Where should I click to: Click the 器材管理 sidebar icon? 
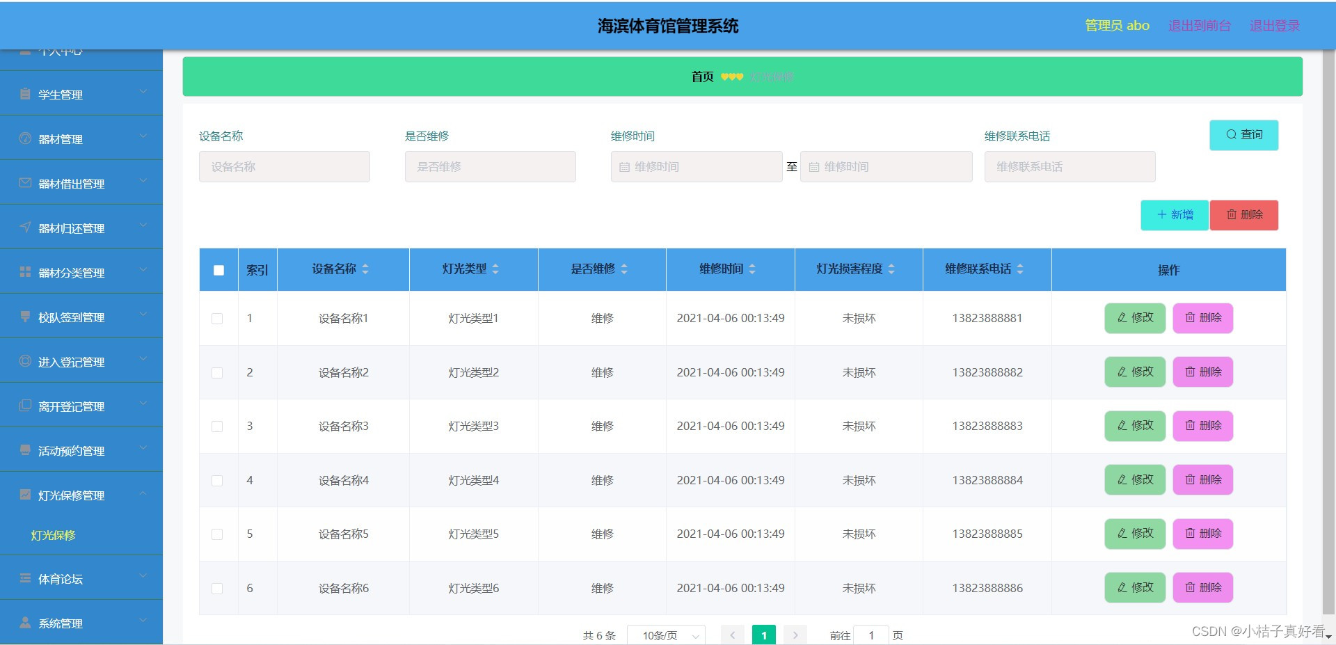click(x=25, y=138)
